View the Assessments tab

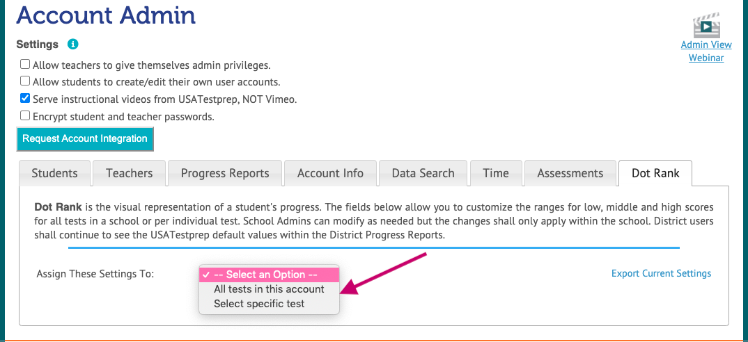(570, 174)
